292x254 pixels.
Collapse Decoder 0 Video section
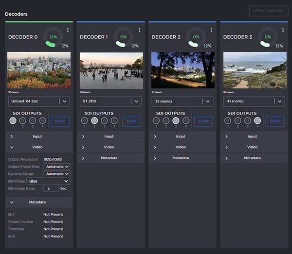point(37,147)
